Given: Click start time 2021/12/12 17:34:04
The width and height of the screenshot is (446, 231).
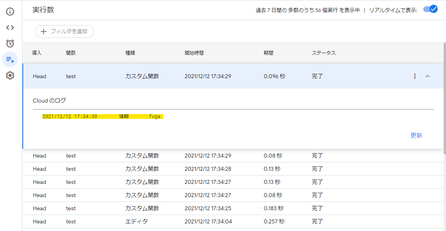Looking at the screenshot, I should click(x=208, y=222).
